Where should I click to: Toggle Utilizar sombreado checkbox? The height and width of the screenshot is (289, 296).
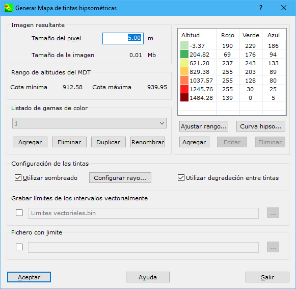tap(18, 178)
